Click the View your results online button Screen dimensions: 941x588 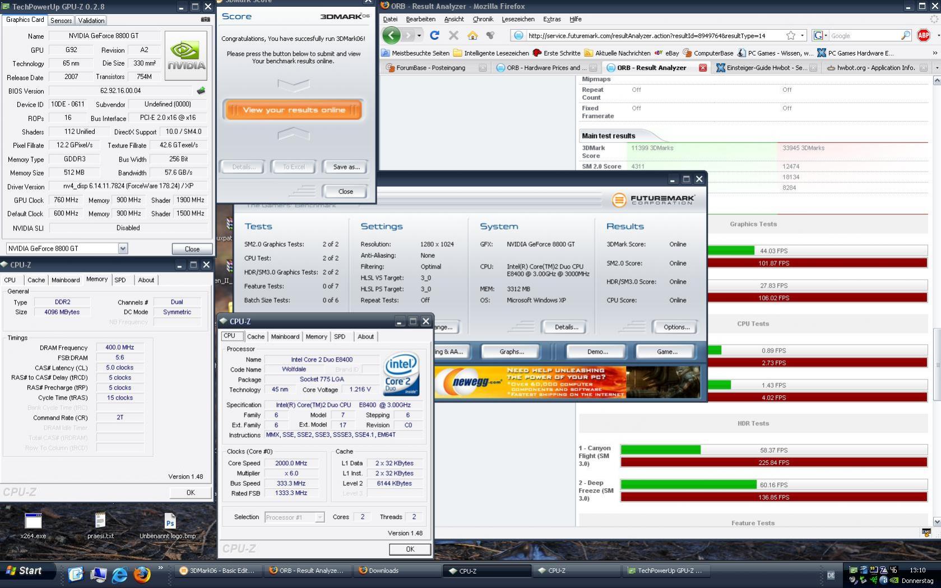(294, 110)
